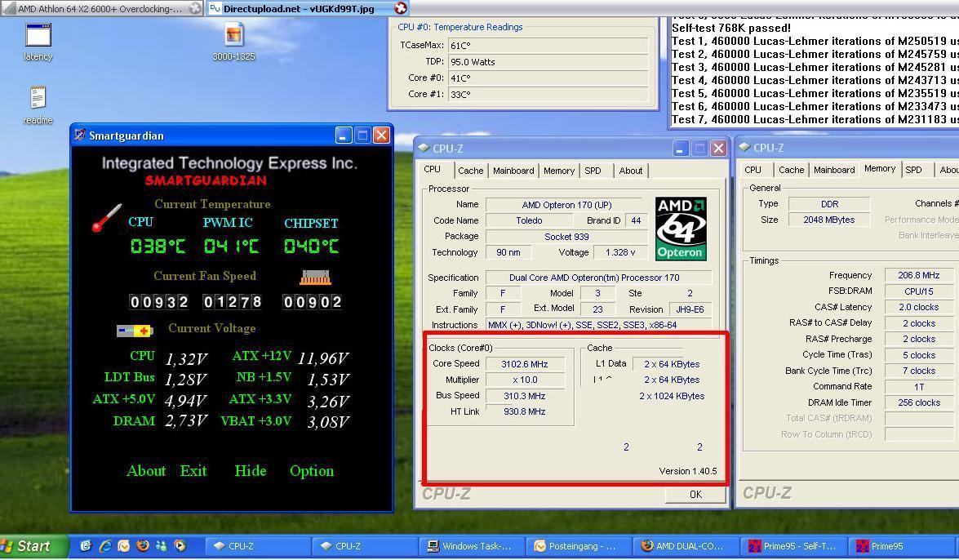959x560 pixels.
Task: Open first CPU-Z taskbar button
Action: click(257, 546)
